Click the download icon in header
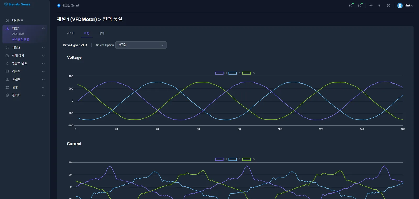The image size is (419, 199). point(371,5)
